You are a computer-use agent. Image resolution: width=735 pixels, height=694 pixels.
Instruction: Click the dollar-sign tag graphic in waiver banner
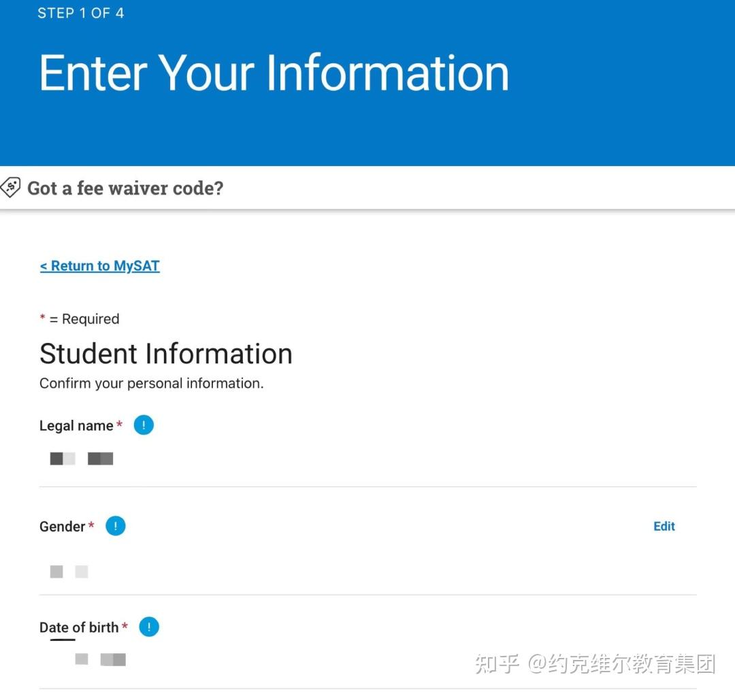point(12,186)
